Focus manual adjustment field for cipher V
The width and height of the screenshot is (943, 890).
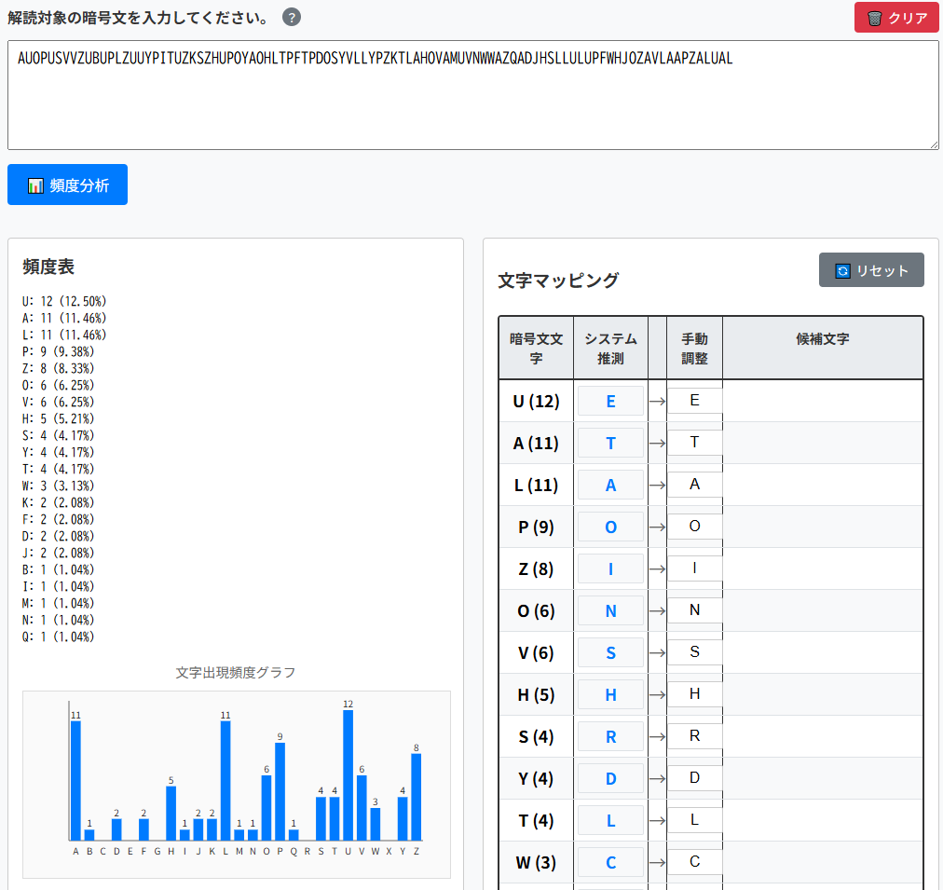pyautogui.click(x=694, y=652)
